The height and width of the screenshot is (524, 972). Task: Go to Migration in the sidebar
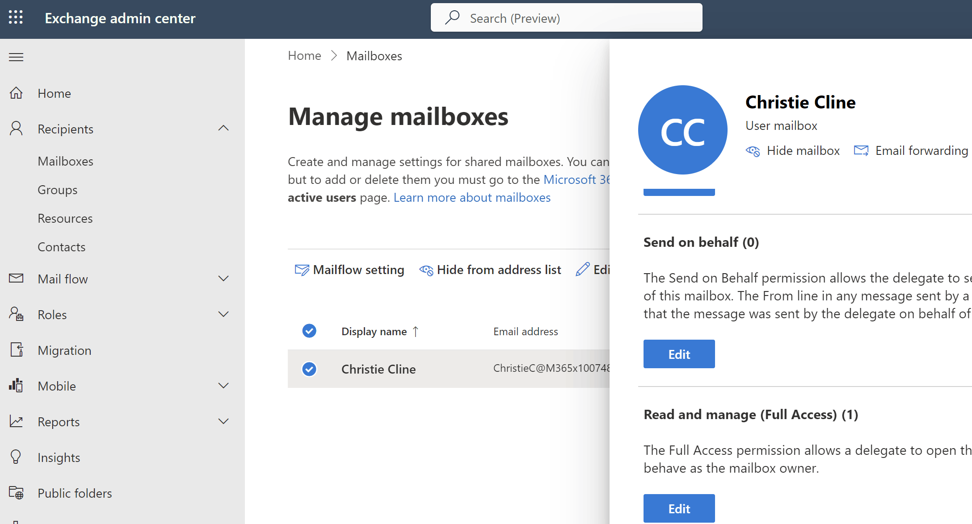pos(64,350)
